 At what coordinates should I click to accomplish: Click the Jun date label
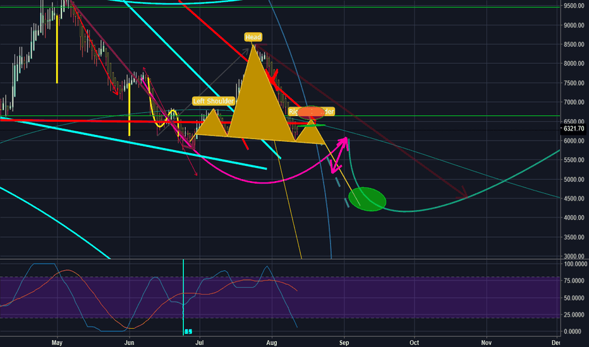(x=129, y=343)
